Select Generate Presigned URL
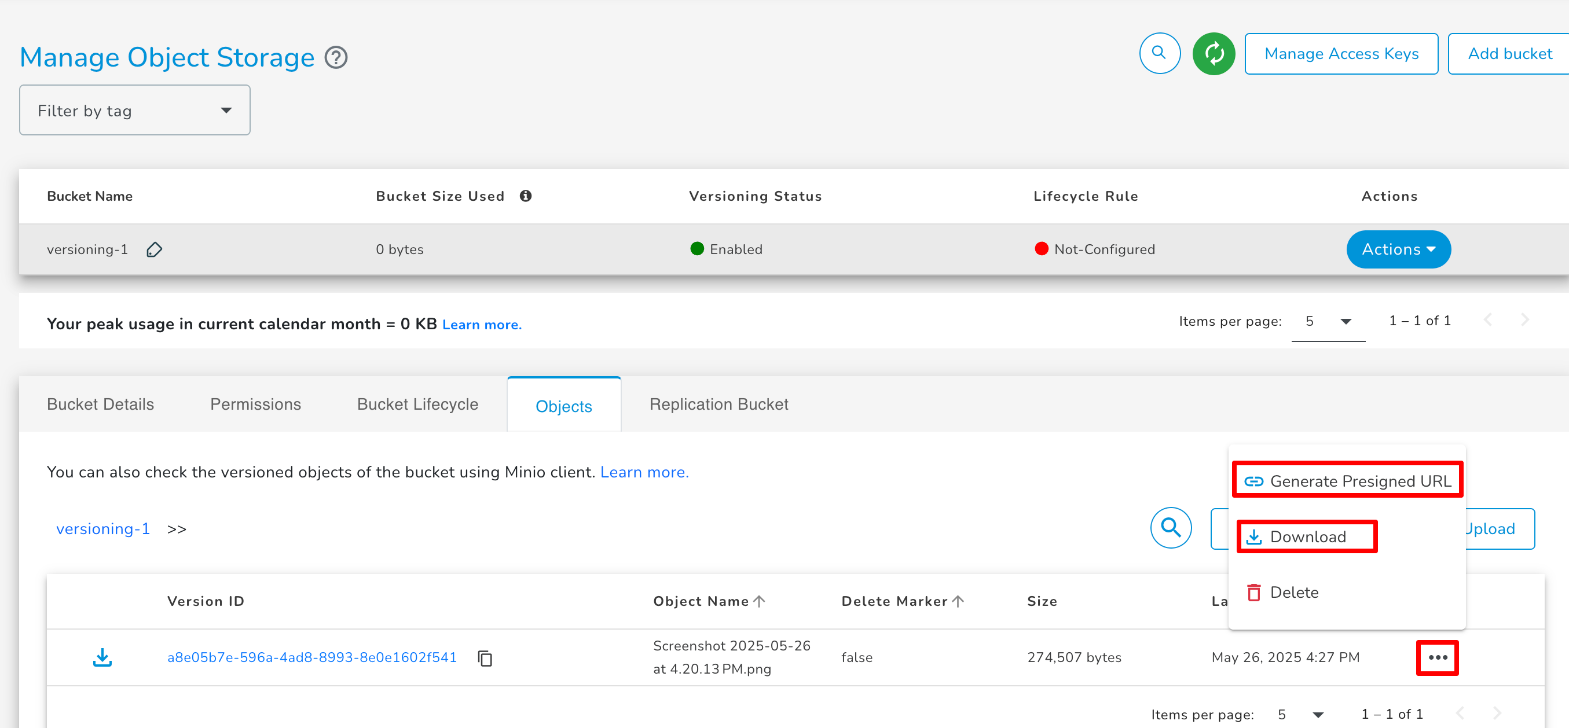The width and height of the screenshot is (1569, 728). (1347, 480)
